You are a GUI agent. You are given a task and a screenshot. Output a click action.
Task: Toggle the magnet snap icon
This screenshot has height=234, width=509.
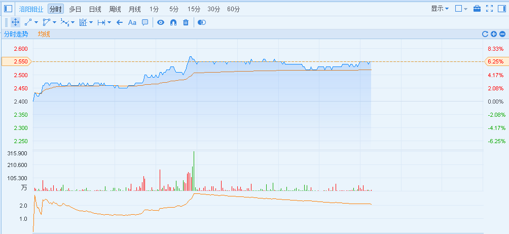[173, 22]
